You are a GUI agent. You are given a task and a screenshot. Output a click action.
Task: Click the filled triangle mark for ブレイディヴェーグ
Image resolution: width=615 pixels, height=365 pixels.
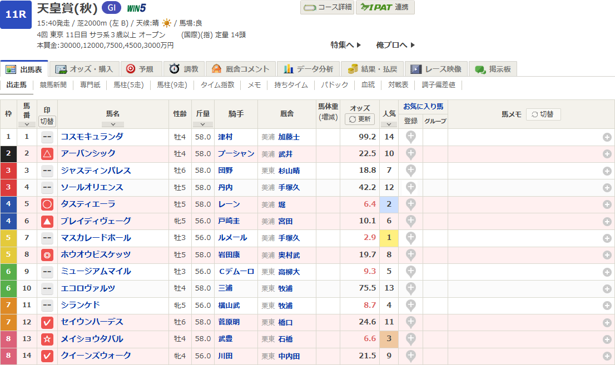click(x=47, y=222)
